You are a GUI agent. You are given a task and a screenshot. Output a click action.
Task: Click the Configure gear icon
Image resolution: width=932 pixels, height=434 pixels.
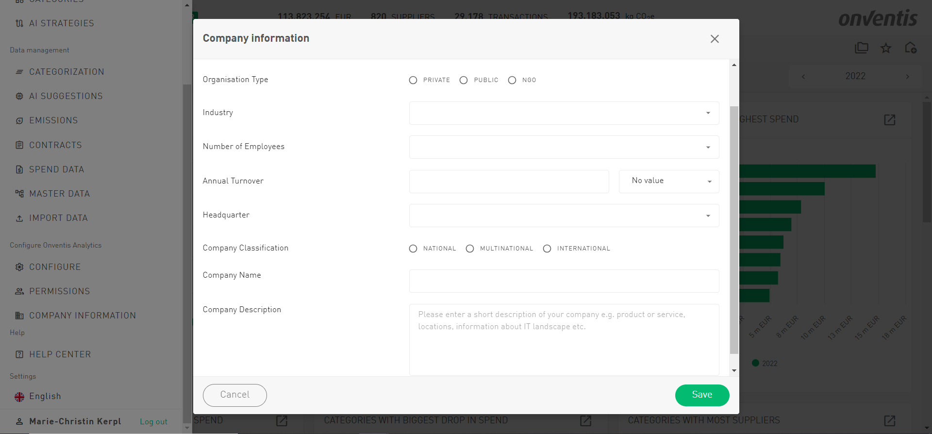(x=19, y=267)
